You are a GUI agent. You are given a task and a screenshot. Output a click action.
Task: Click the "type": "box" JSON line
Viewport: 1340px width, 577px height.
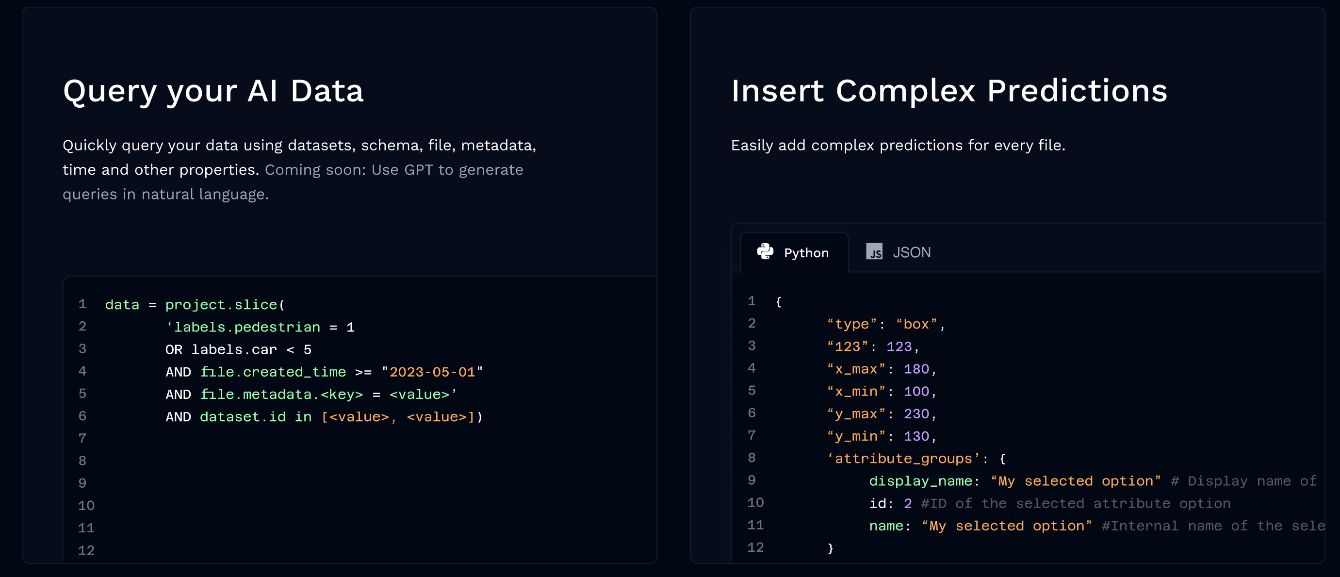point(885,324)
